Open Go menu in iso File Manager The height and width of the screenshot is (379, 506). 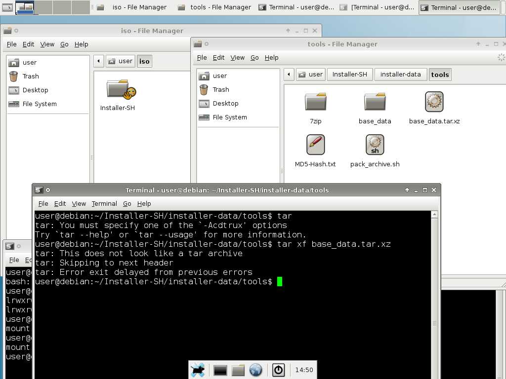[x=64, y=44]
